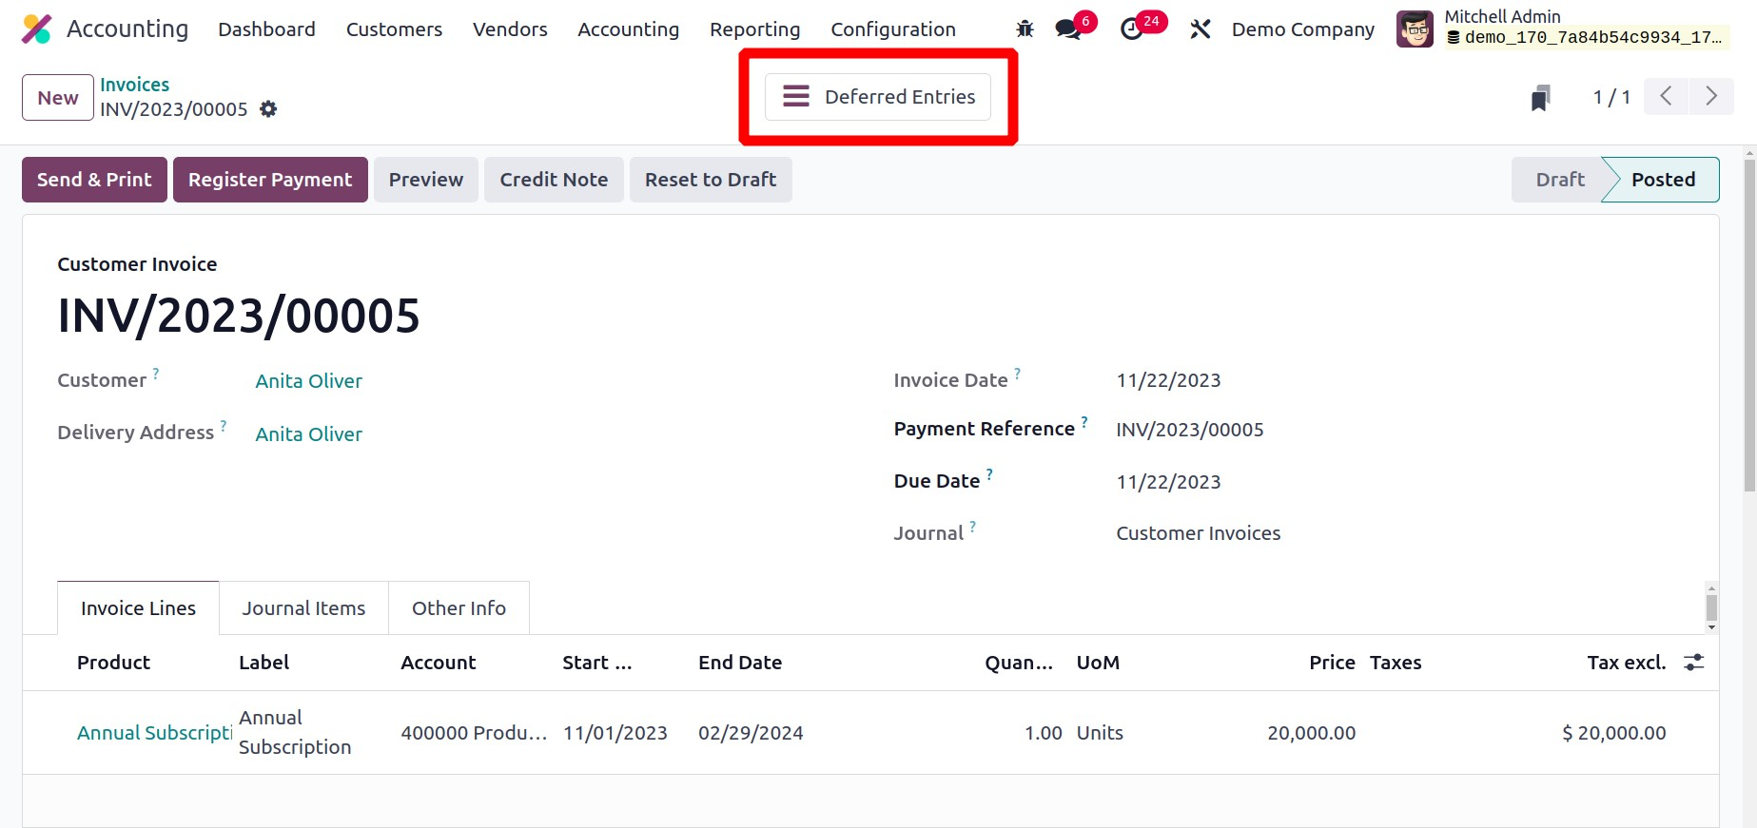This screenshot has width=1757, height=828.
Task: Switch to the Journal Items tab
Action: pos(303,608)
